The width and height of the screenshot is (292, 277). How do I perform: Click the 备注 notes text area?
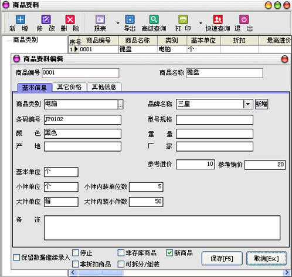click(162, 228)
